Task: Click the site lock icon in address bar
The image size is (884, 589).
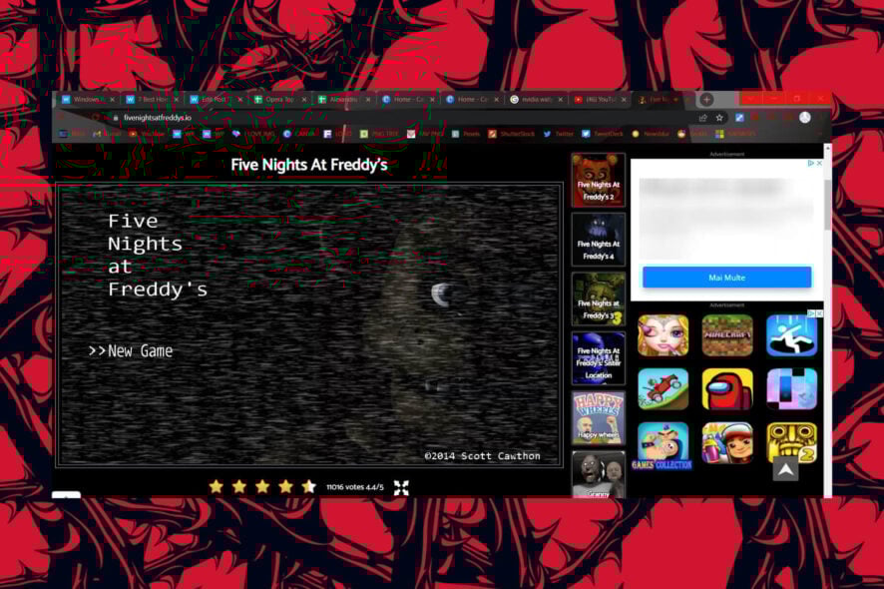Action: 116,118
